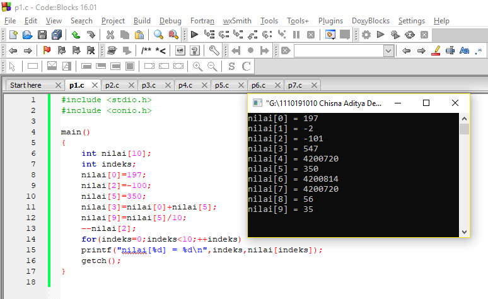Close the p7.c tab
The height and width of the screenshot is (299, 488).
coord(314,85)
